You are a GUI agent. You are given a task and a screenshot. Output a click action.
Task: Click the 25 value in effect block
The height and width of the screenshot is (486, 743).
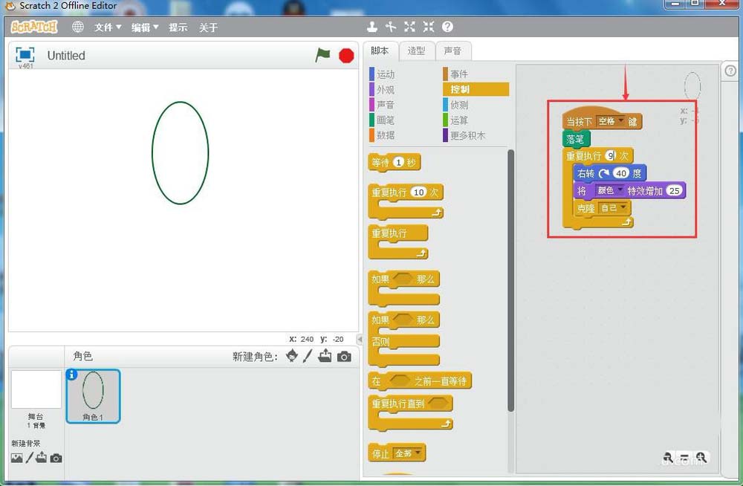point(675,190)
